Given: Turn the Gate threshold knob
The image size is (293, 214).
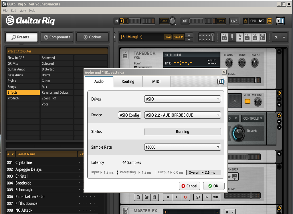Looking at the screenshot, I should click(x=172, y=21).
